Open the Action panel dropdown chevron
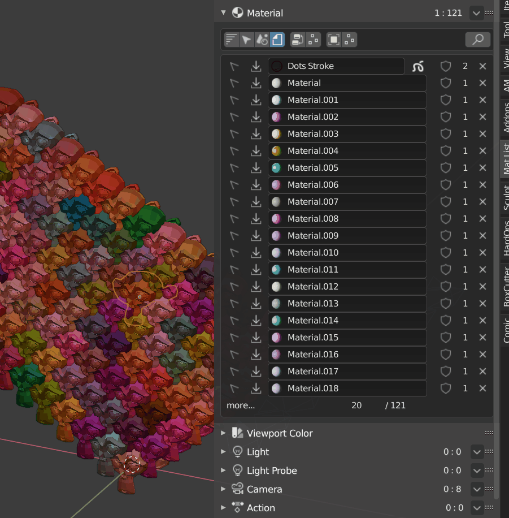Image resolution: width=509 pixels, height=518 pixels. [x=477, y=508]
